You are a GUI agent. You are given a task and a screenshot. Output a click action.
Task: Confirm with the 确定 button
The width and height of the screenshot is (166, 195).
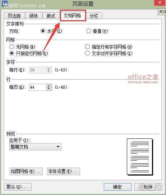[x=117, y=187]
